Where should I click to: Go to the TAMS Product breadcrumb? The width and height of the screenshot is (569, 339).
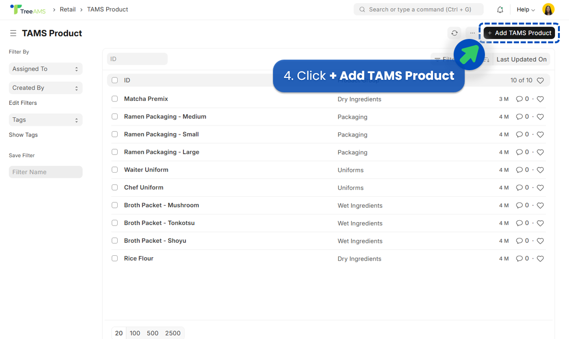[108, 10]
